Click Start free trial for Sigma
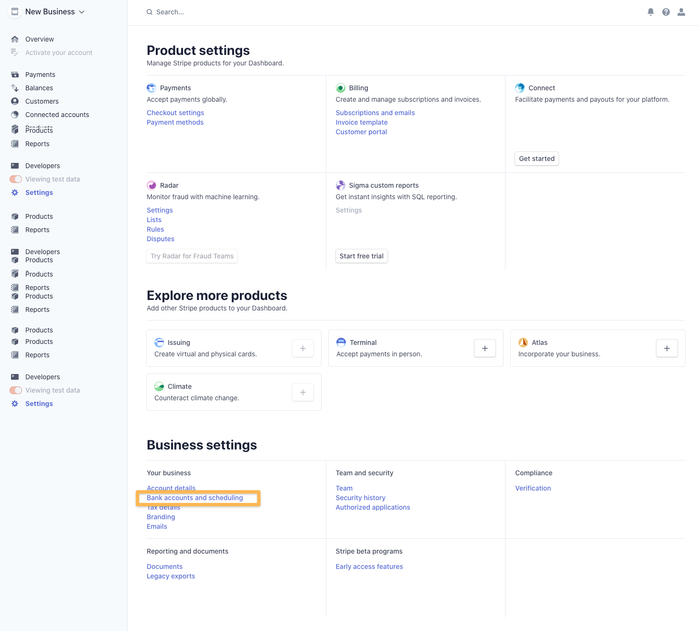The height and width of the screenshot is (631, 699). (x=362, y=256)
